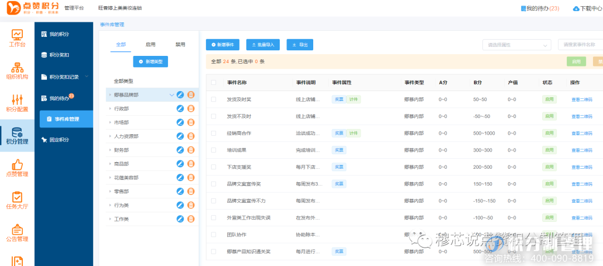Image resolution: width=603 pixels, height=266 pixels.
Task: Tick the checkbox for 下店支援奖
Action: pos(213,167)
